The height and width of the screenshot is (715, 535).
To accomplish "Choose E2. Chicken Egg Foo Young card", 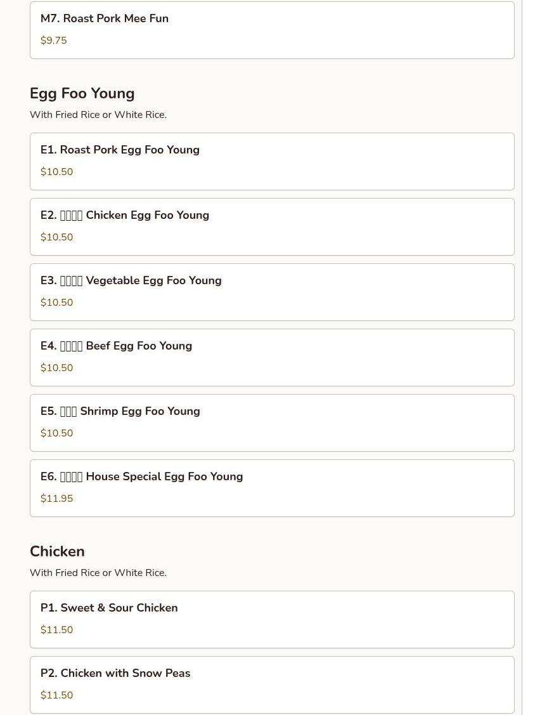I will (271, 226).
